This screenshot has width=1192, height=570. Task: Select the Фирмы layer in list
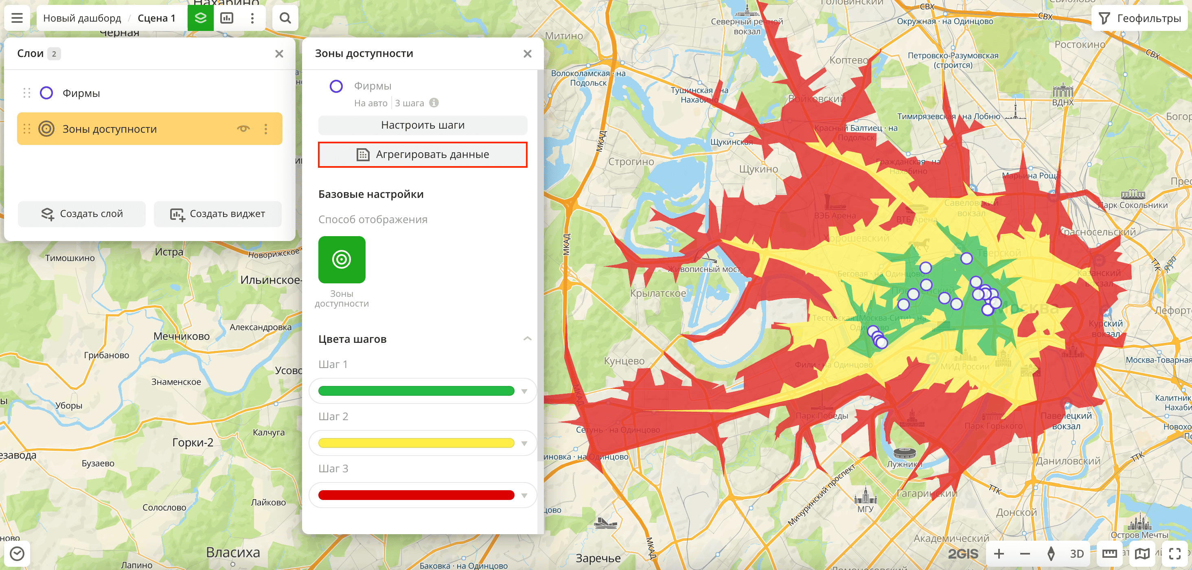[81, 93]
